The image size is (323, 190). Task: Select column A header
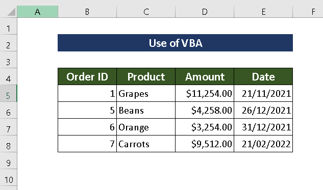[x=37, y=12]
